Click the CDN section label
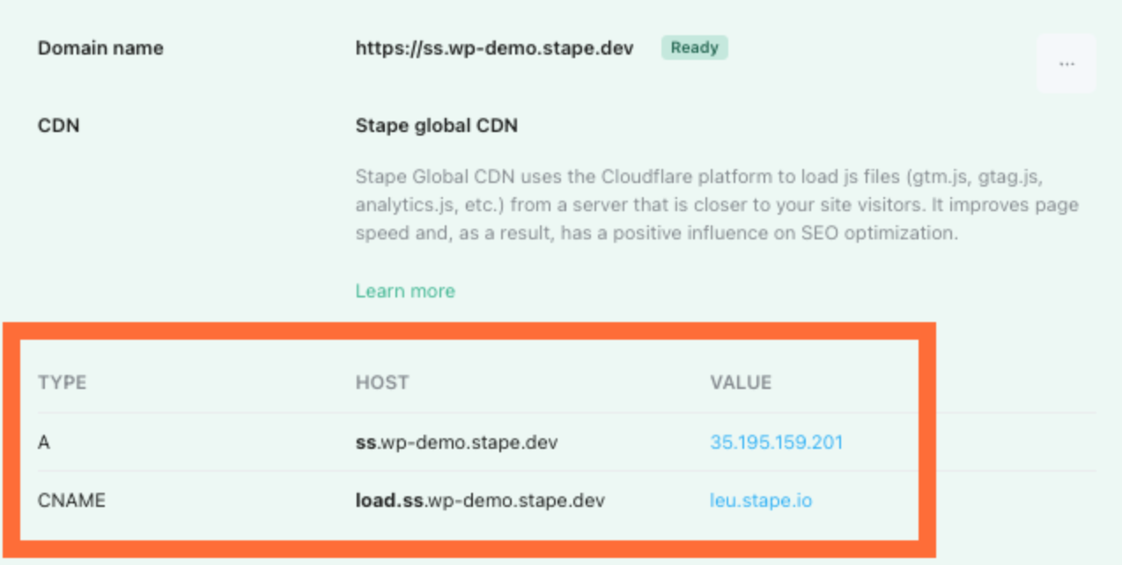The image size is (1122, 565). [x=59, y=125]
